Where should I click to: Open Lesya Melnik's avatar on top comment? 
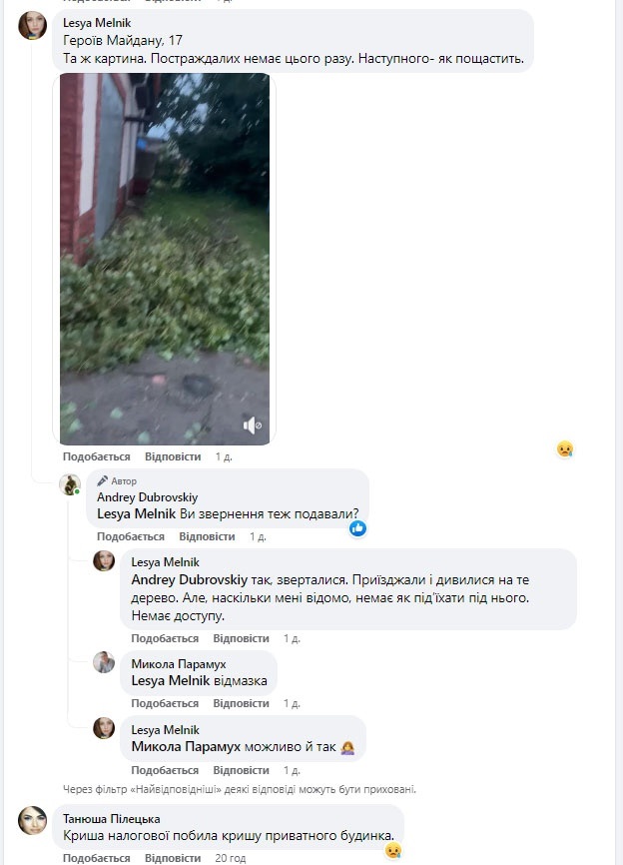[33, 25]
